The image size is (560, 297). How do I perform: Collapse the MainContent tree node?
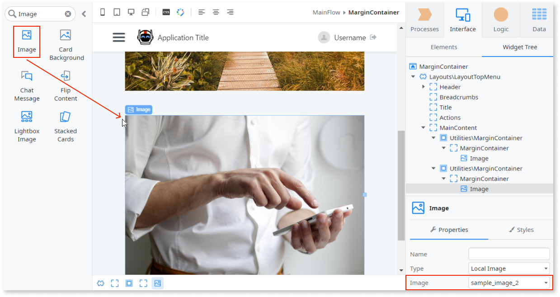(x=424, y=128)
